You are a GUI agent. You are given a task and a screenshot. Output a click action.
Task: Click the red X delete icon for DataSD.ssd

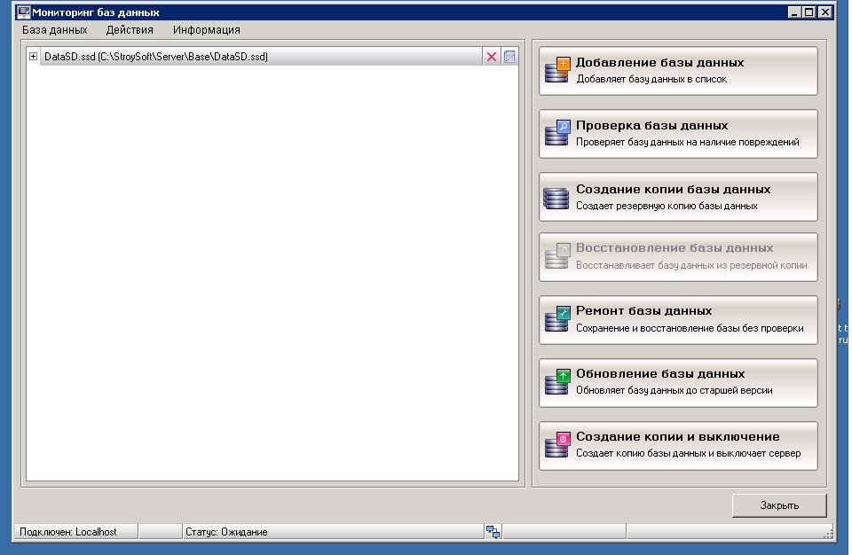coord(491,57)
